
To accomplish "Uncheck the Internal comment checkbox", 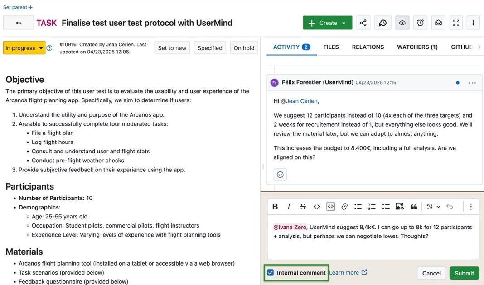I will click(271, 272).
